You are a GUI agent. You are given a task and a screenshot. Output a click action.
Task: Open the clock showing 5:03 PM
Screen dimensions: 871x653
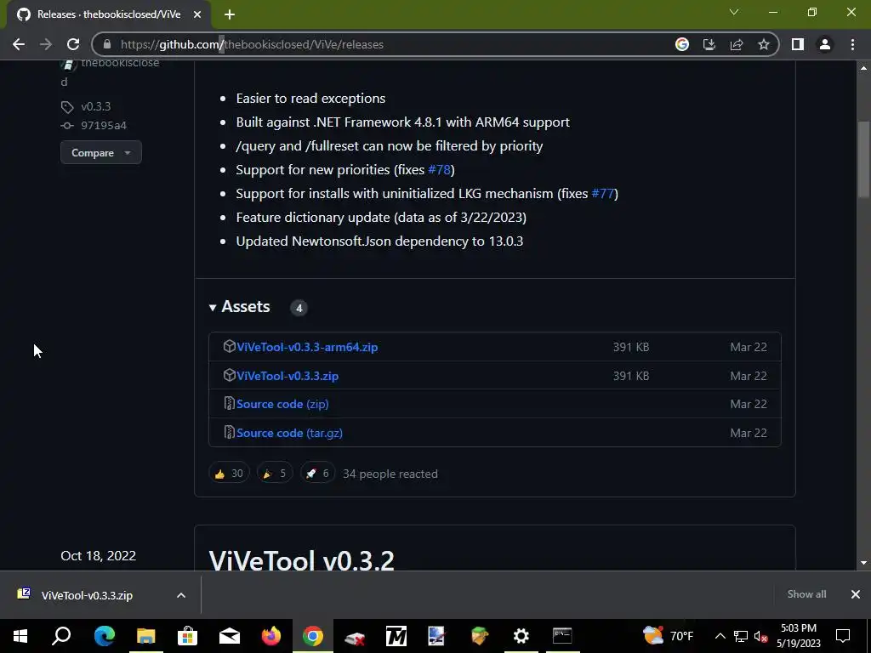point(798,636)
